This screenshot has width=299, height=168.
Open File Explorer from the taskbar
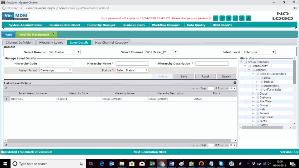[122, 164]
